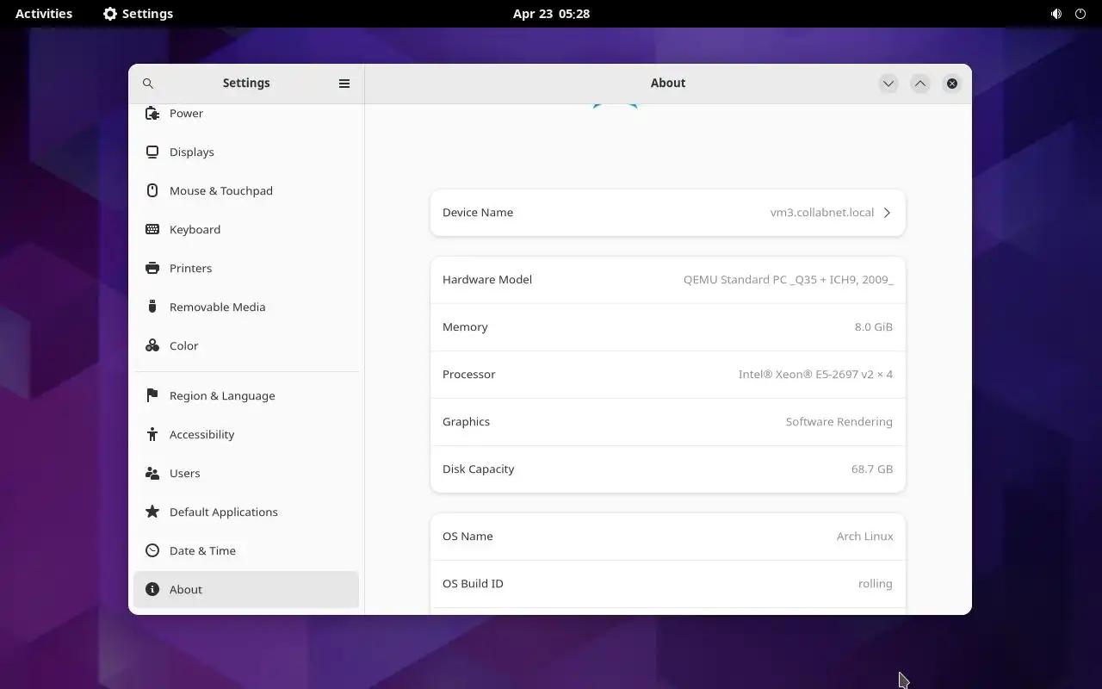
Task: Click the Mouse & Touchpad icon
Action: [152, 190]
